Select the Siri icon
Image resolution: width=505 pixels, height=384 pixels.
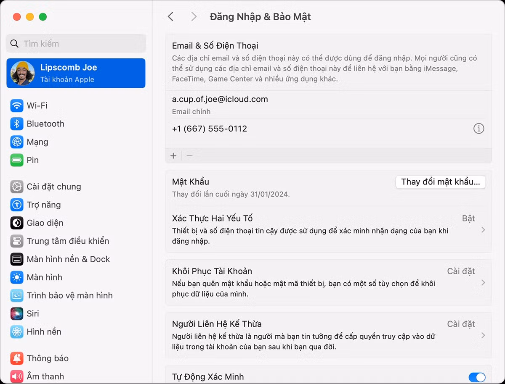(x=16, y=313)
